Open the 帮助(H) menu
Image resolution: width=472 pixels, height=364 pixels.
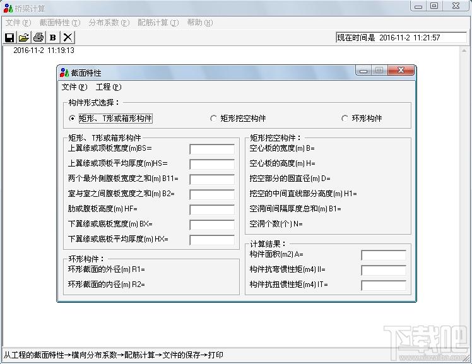200,23
